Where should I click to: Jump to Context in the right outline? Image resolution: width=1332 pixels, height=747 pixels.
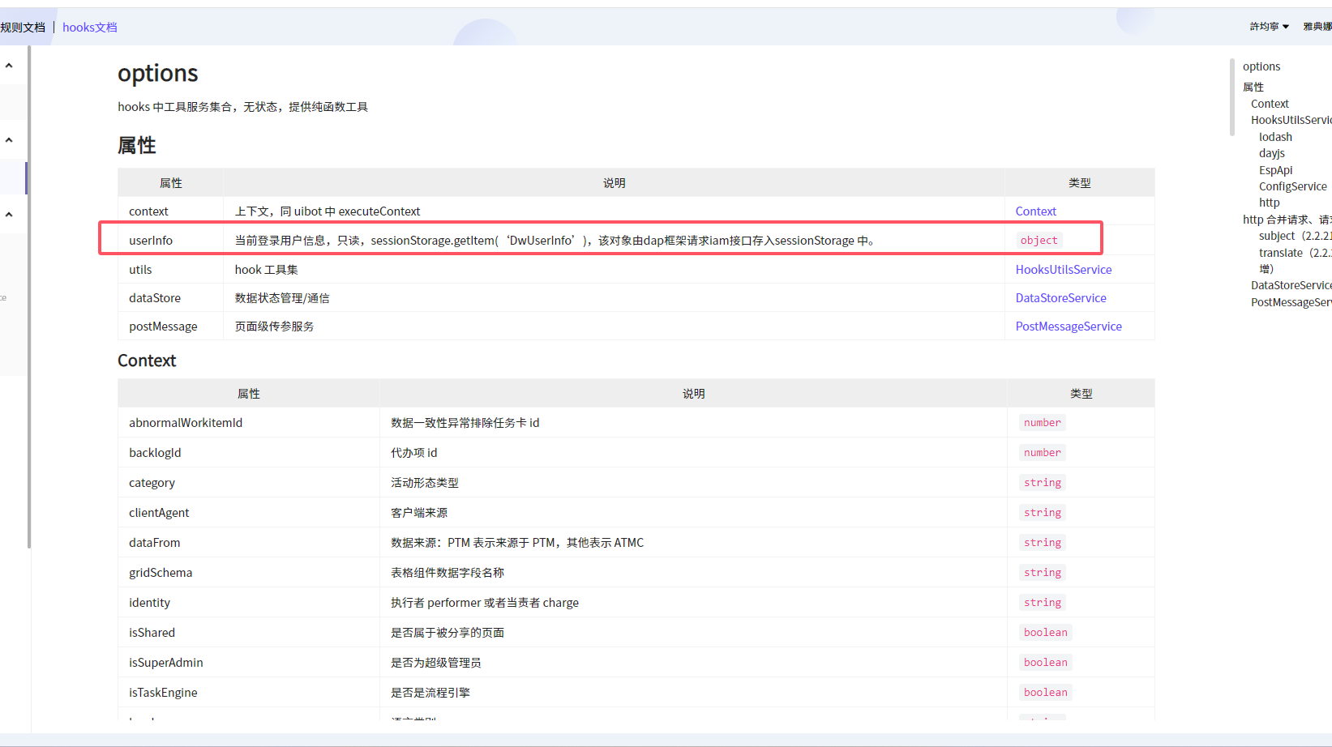1270,104
